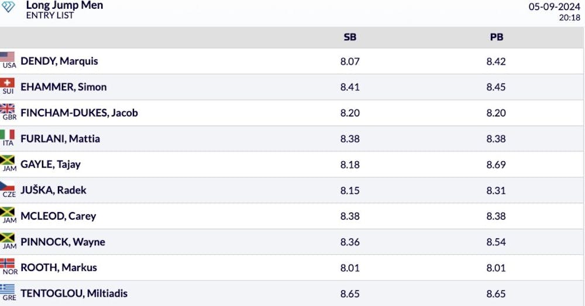Click the Greek flag beside Tentoglou
This screenshot has height=306, width=585.
coord(8,289)
